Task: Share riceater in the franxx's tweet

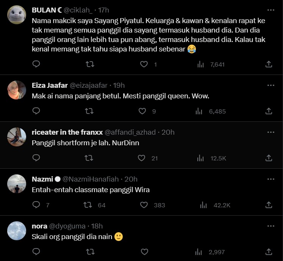Action: pos(269,158)
